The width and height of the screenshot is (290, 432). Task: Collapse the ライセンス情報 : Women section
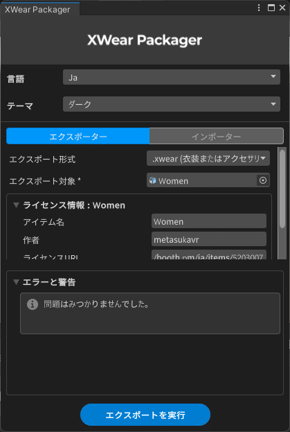click(x=16, y=205)
